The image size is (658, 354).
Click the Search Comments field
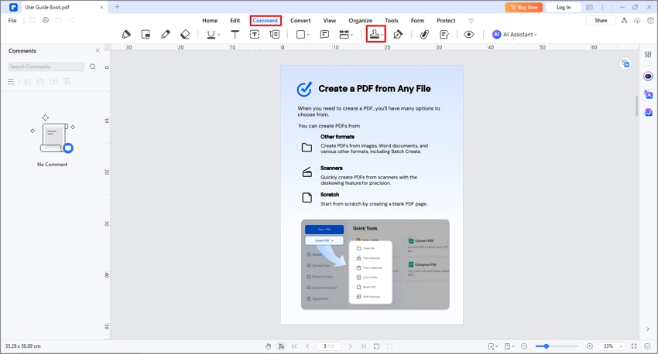tap(46, 66)
